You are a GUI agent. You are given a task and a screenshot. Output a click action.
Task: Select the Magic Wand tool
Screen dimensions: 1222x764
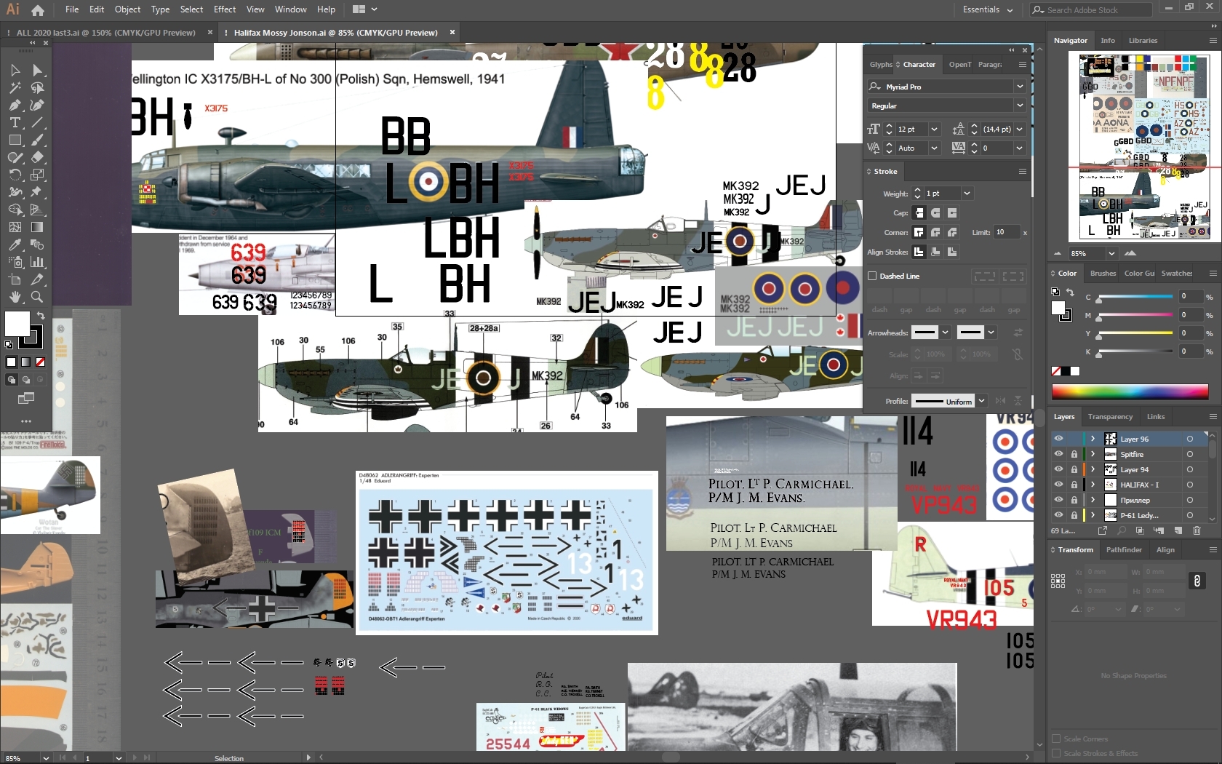pyautogui.click(x=15, y=87)
